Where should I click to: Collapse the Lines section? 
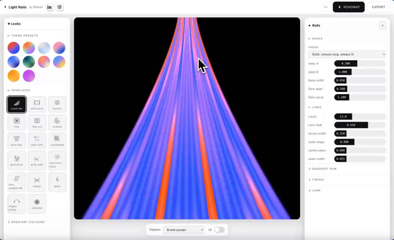point(315,107)
